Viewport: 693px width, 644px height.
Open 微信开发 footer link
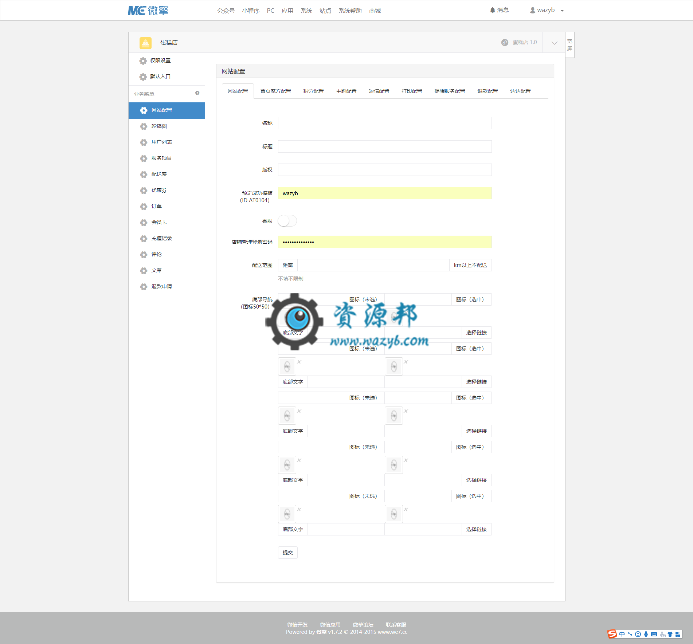(297, 625)
